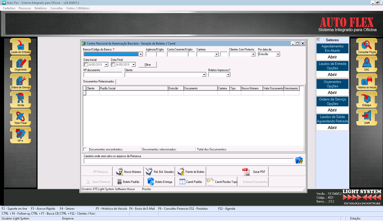Enable the Data Inicial date checkbox
383x221 pixels.
86,65
